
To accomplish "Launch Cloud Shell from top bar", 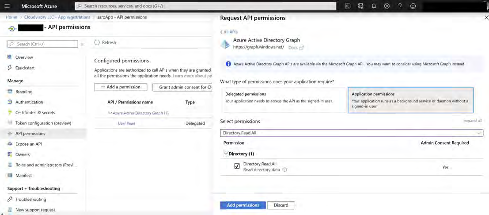I will coord(347,6).
